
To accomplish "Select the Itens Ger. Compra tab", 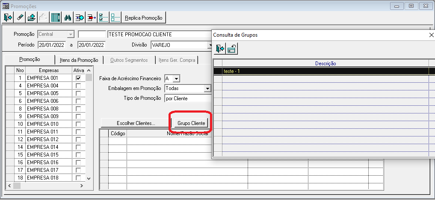I will point(177,60).
